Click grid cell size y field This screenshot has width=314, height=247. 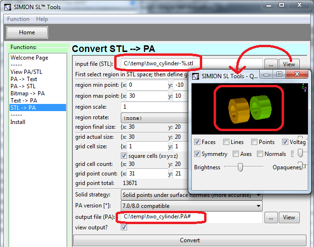pyautogui.click(x=181, y=146)
